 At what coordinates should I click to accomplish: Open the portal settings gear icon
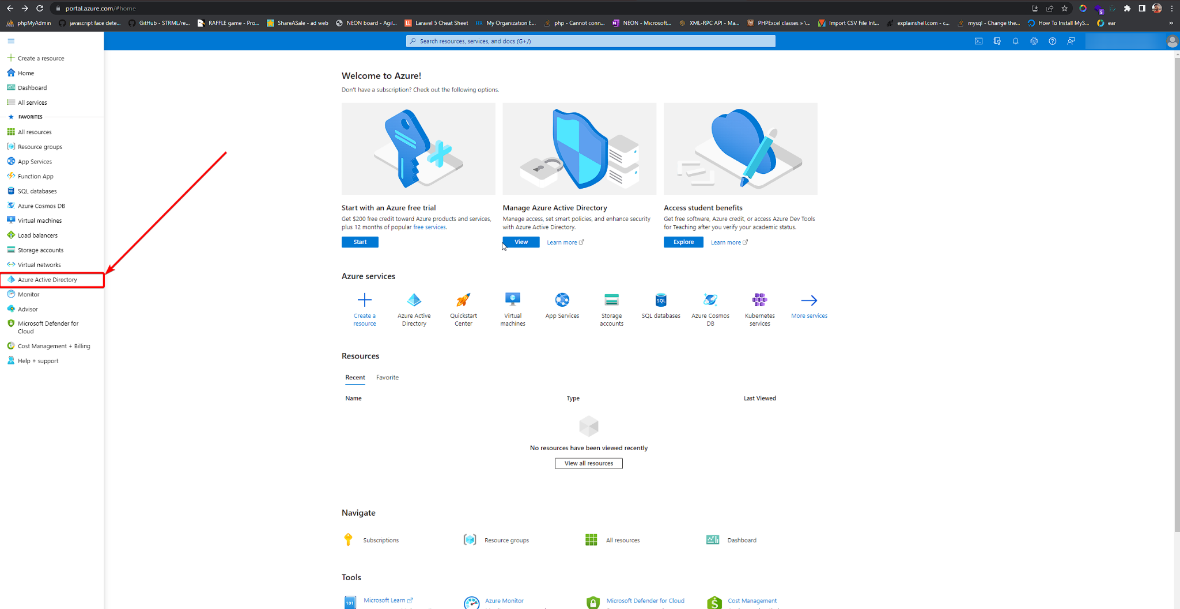coord(1034,41)
